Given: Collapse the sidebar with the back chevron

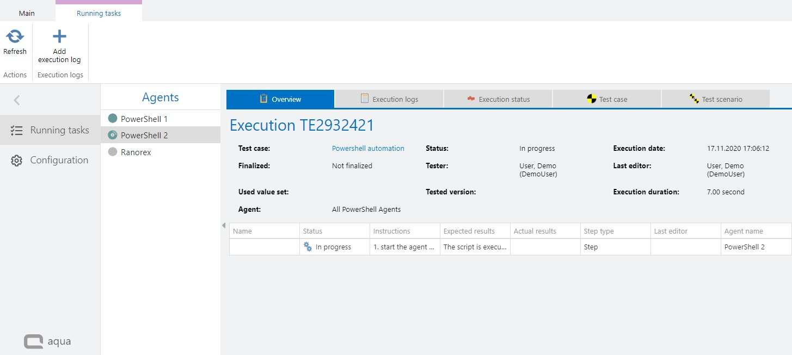Looking at the screenshot, I should click(17, 100).
